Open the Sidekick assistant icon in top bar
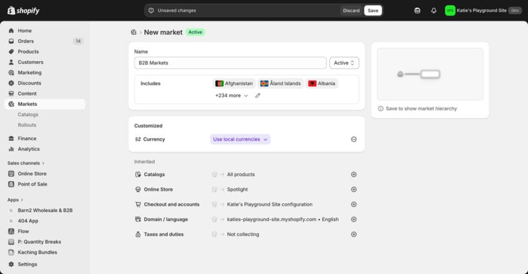Screen dimensions: 528x274 tap(417, 10)
